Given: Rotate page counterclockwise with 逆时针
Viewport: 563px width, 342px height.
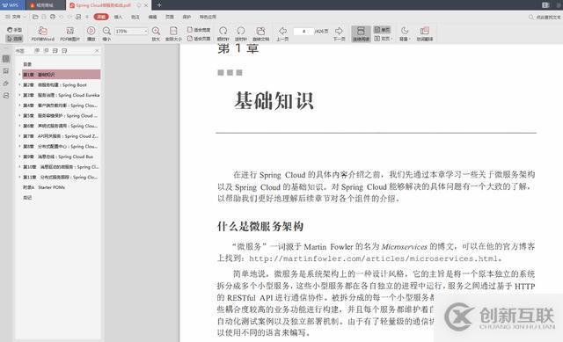Looking at the screenshot, I should click(x=240, y=33).
